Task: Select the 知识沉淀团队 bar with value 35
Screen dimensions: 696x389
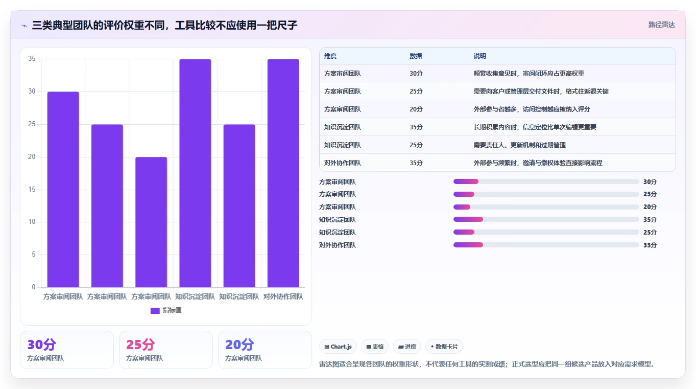Action: point(195,173)
